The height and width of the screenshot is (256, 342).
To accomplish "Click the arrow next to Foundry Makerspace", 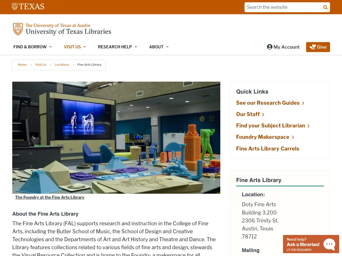I will (293, 137).
